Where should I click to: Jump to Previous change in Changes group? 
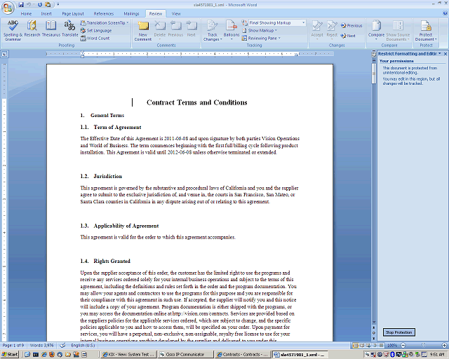[x=351, y=25]
